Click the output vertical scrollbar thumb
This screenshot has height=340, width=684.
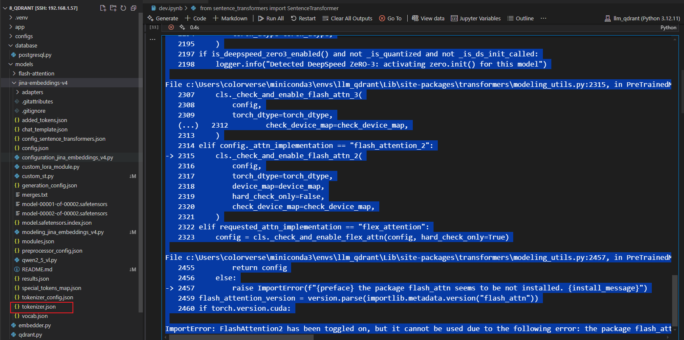click(x=675, y=301)
